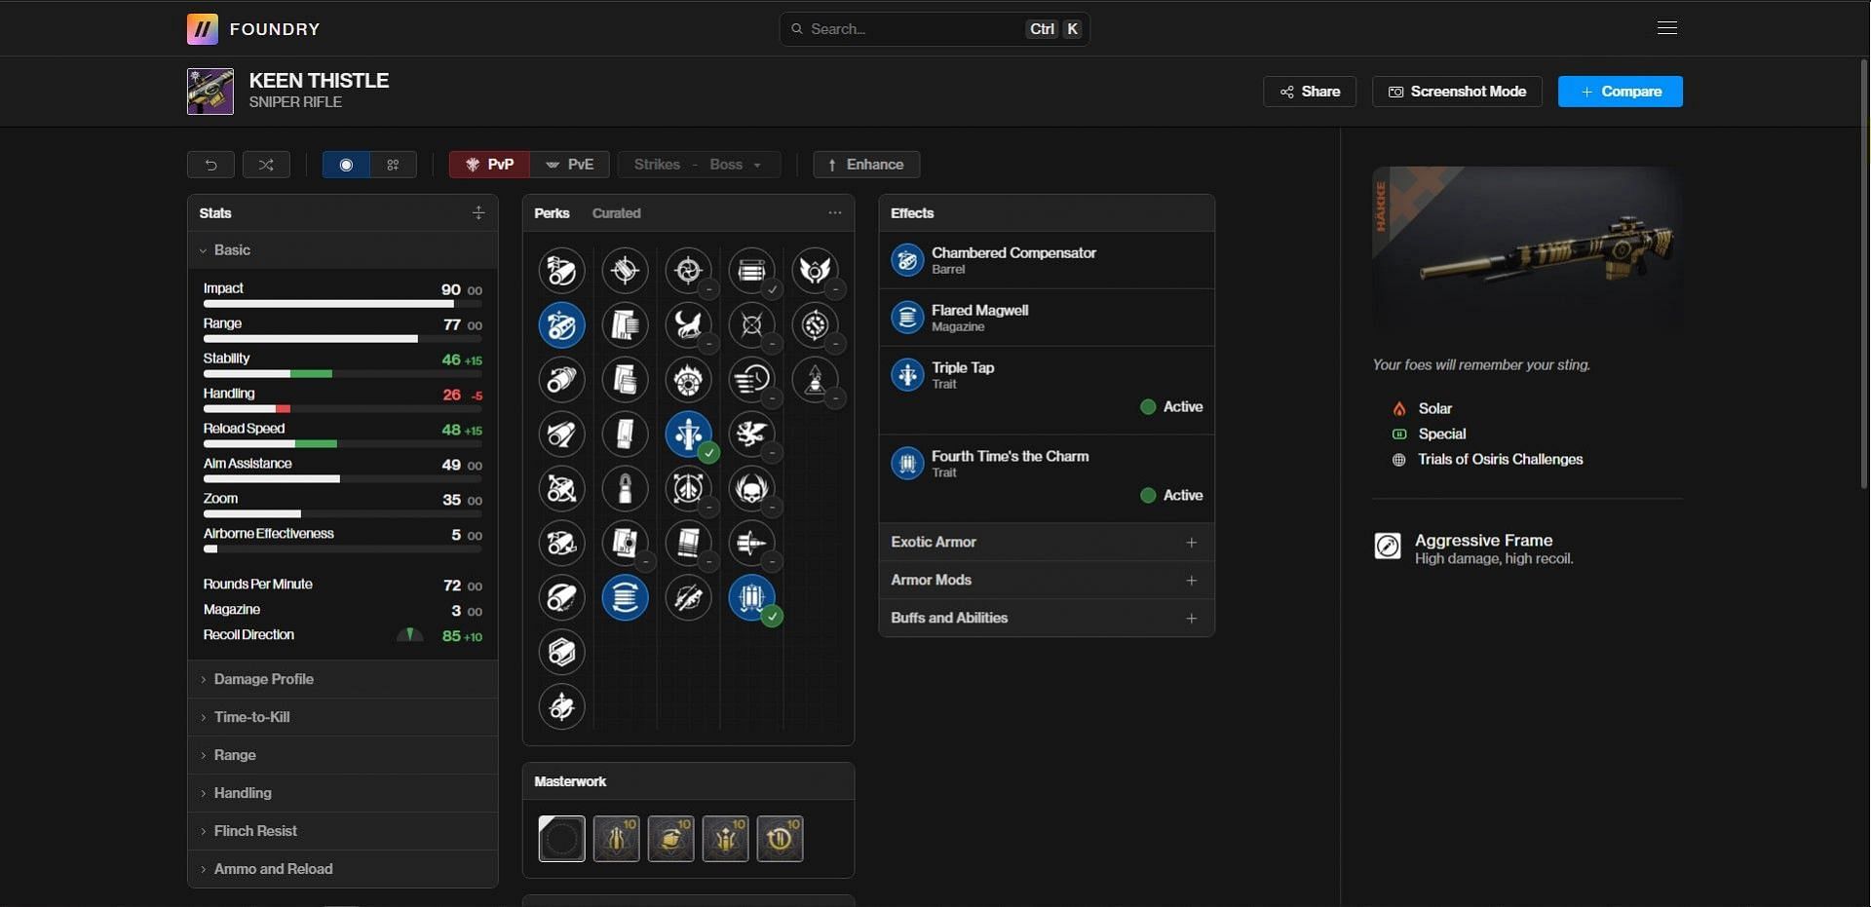The width and height of the screenshot is (1871, 907).
Task: Select the last barrel perk at column bottom
Action: (562, 707)
